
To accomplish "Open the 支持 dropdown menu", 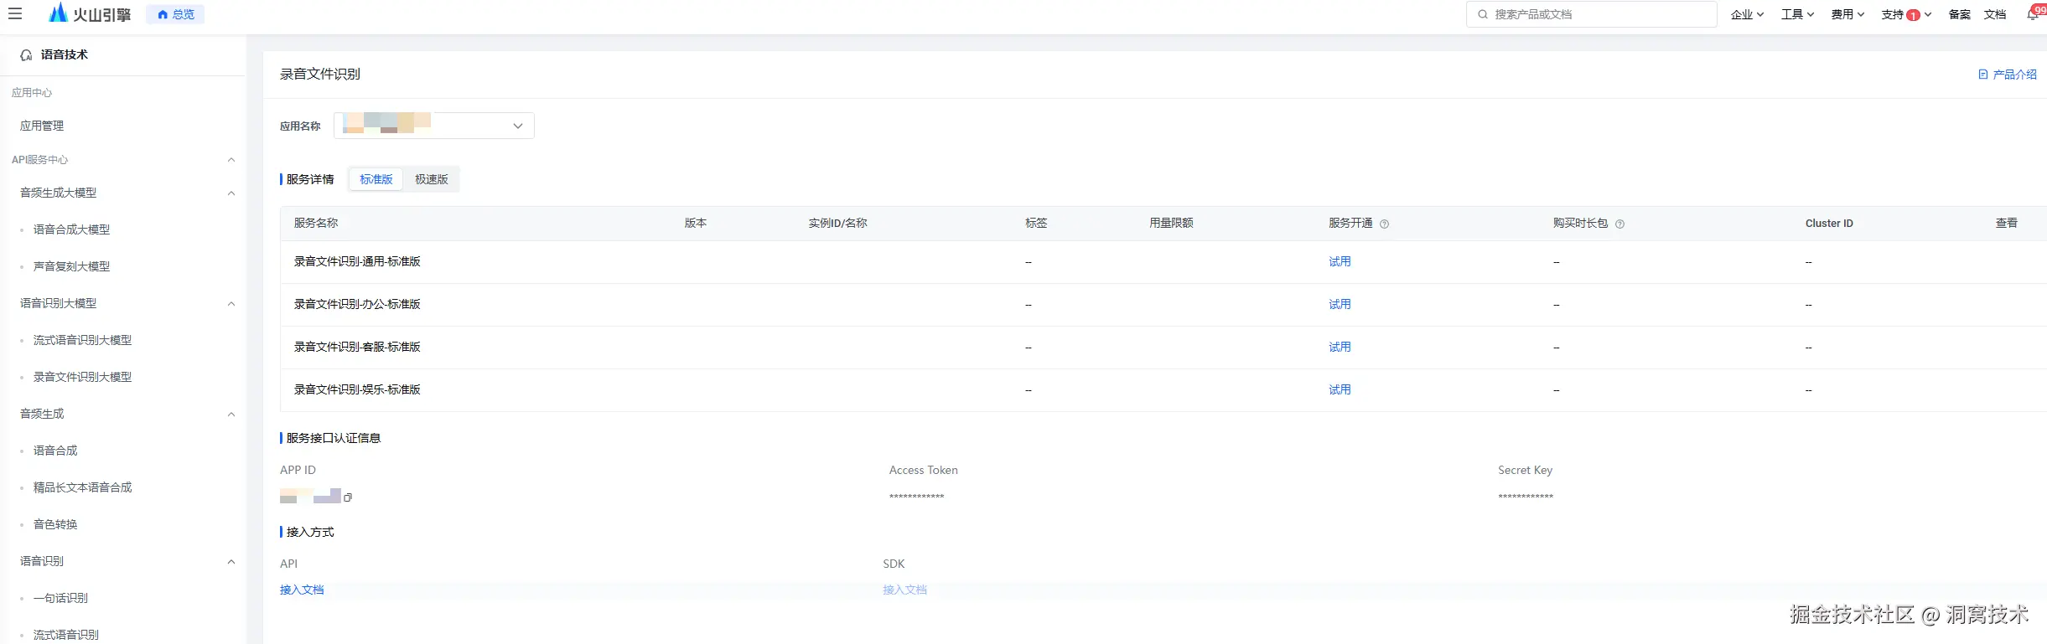I will (x=1906, y=14).
